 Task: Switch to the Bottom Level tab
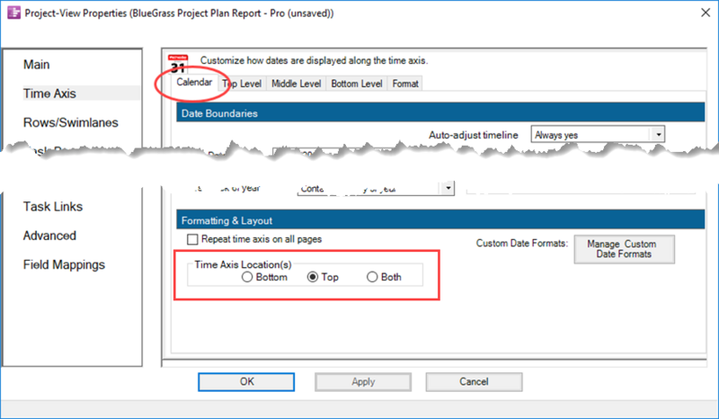point(356,84)
